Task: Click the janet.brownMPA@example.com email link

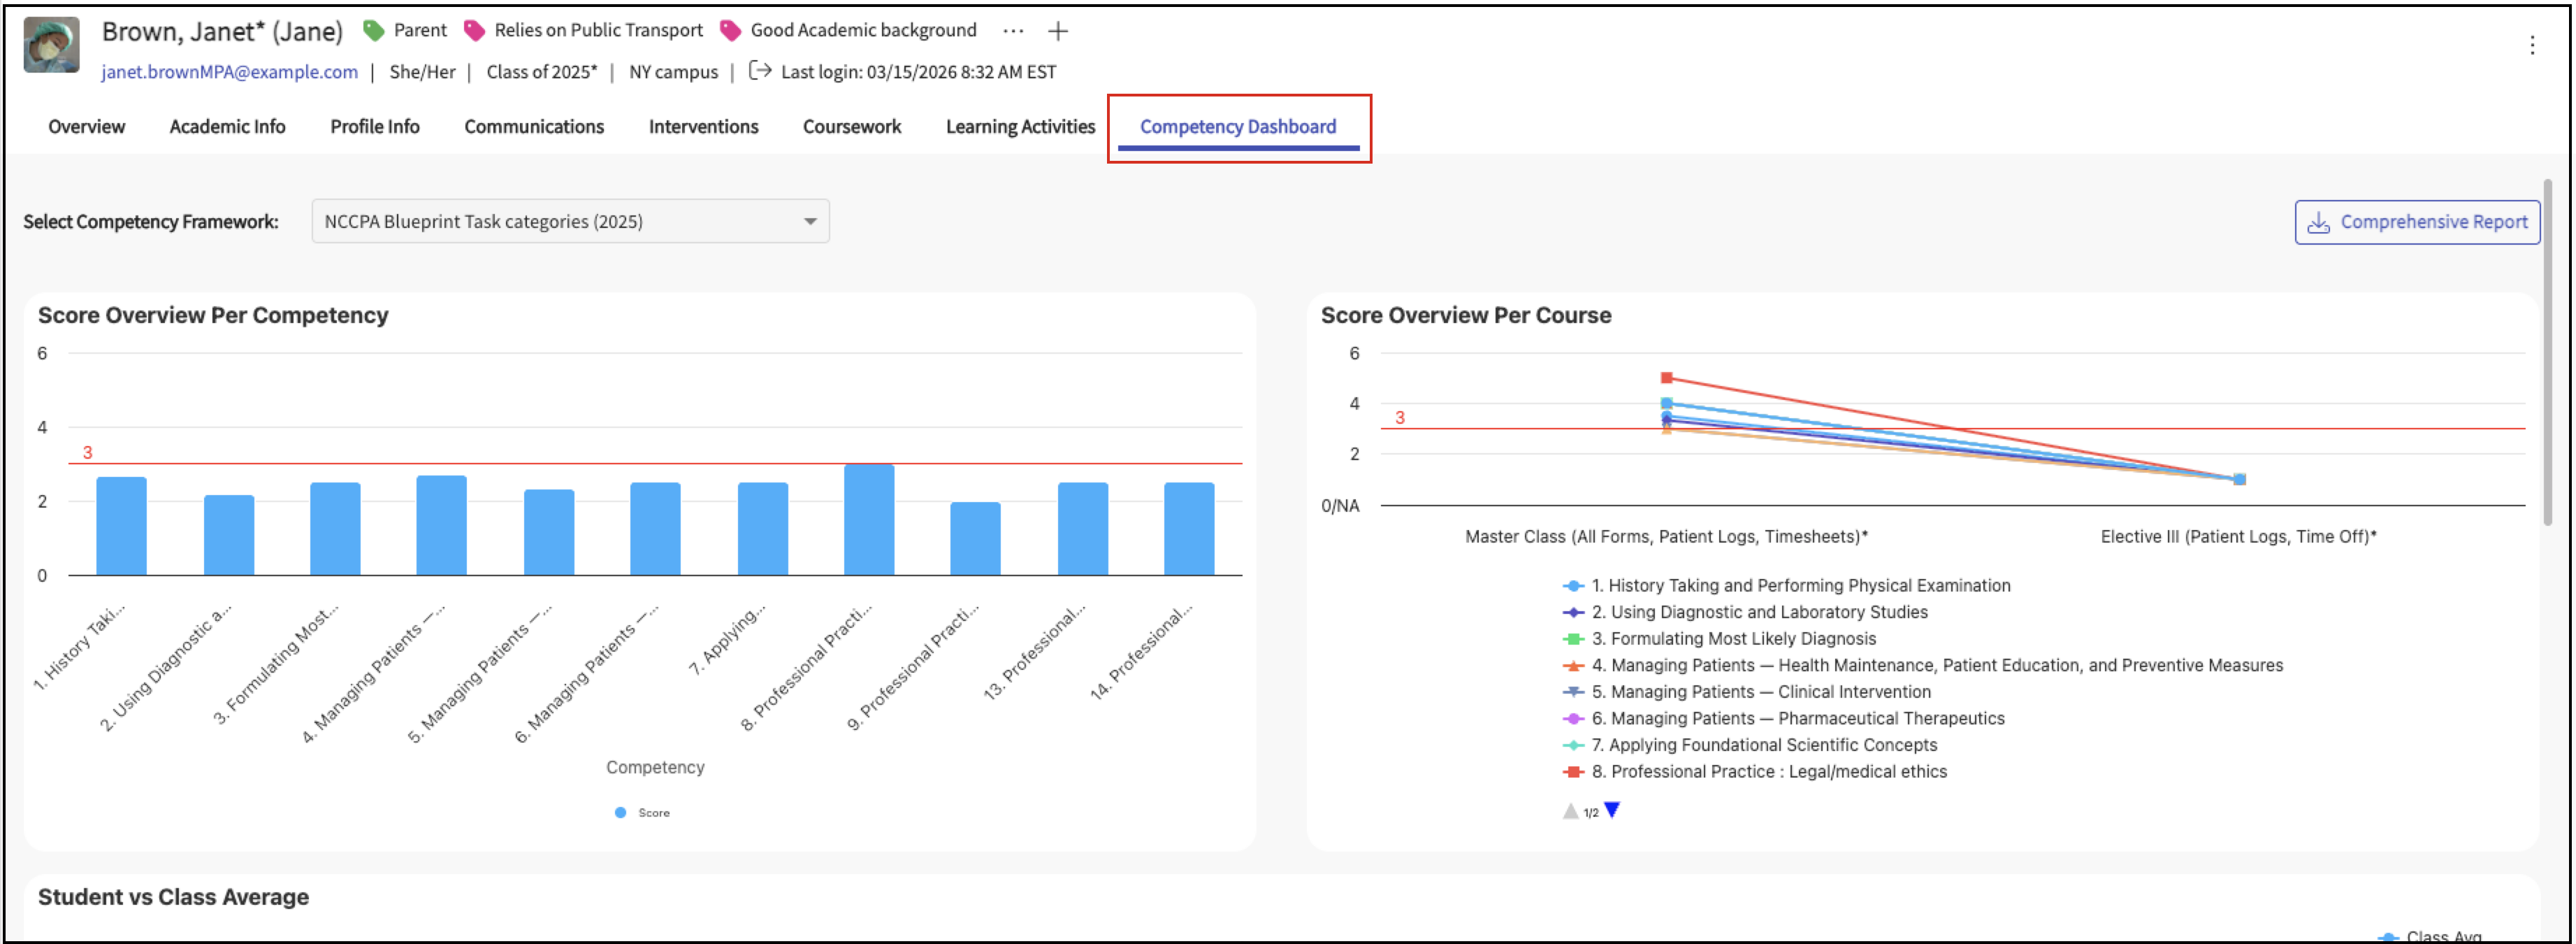Action: (229, 72)
